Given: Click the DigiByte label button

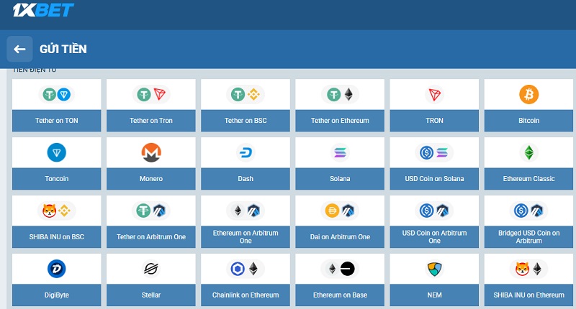Looking at the screenshot, I should [57, 295].
